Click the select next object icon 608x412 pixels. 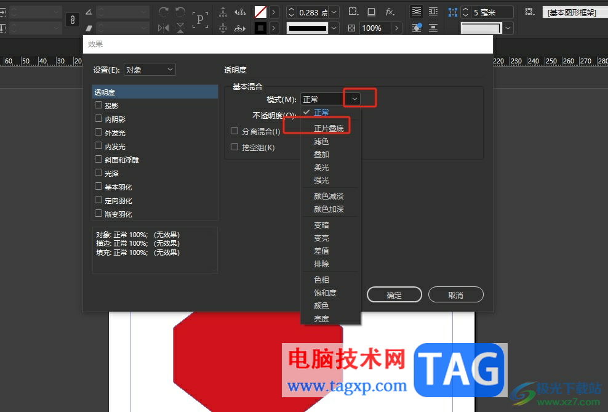coord(240,28)
